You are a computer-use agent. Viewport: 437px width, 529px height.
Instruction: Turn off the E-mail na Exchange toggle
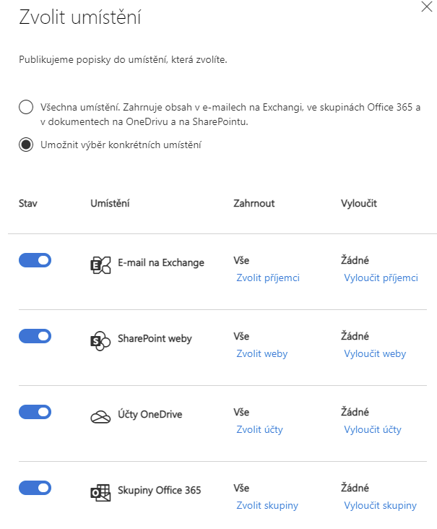click(35, 260)
